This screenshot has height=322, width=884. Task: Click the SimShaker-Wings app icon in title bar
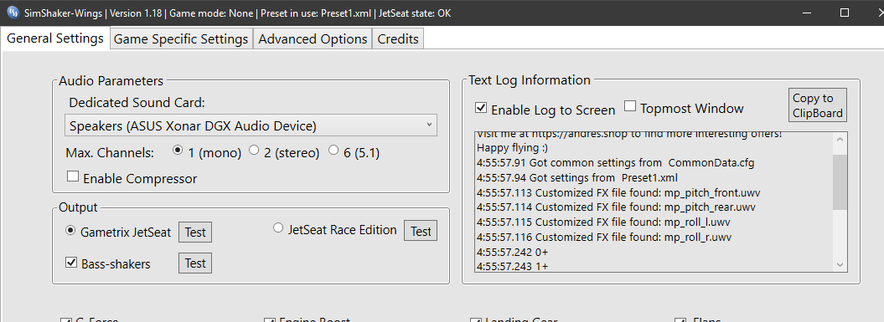[x=13, y=13]
